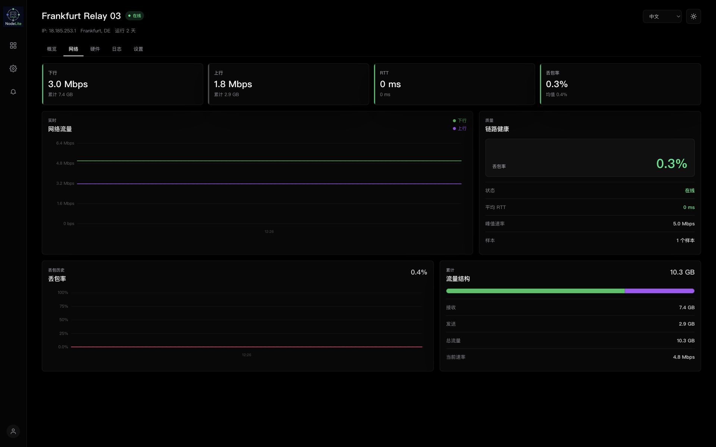Click the green segment of traffic structure bar
This screenshot has width=716, height=447.
[x=535, y=291]
